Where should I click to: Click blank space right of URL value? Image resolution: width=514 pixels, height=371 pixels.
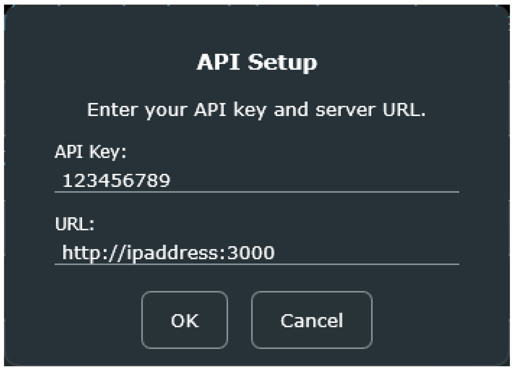coord(365,252)
